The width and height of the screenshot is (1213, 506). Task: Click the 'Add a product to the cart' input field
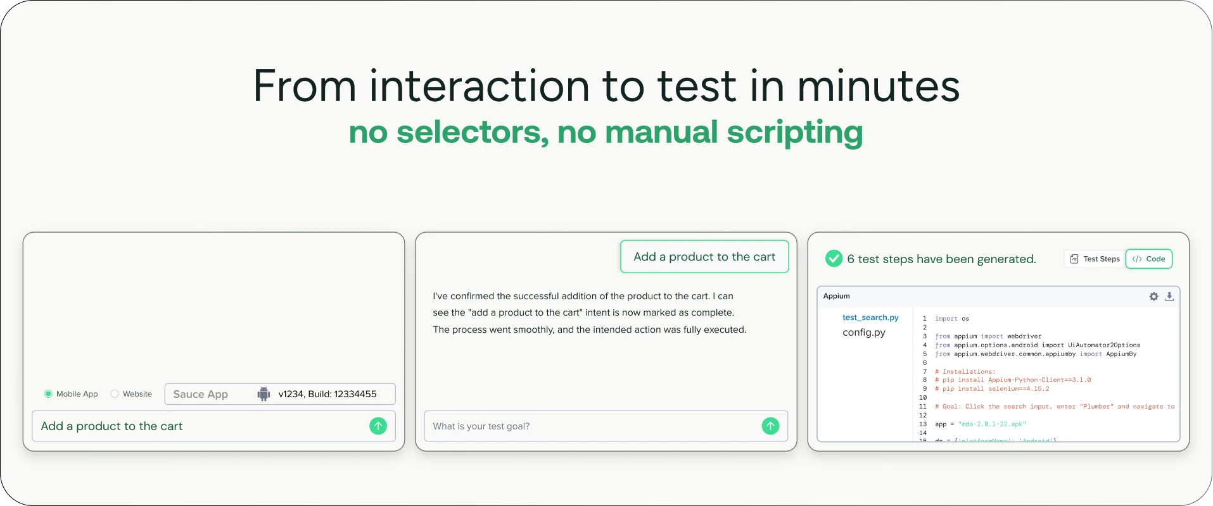(213, 426)
